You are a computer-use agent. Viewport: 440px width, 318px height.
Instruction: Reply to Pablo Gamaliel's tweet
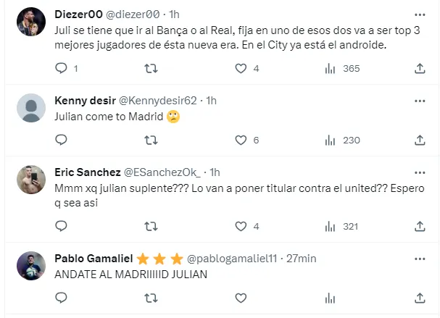(62, 297)
